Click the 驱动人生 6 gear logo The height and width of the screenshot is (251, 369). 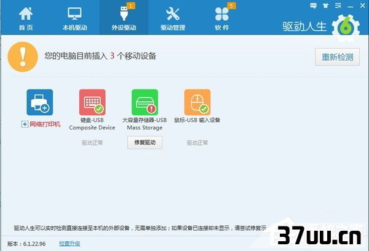[x=346, y=28]
